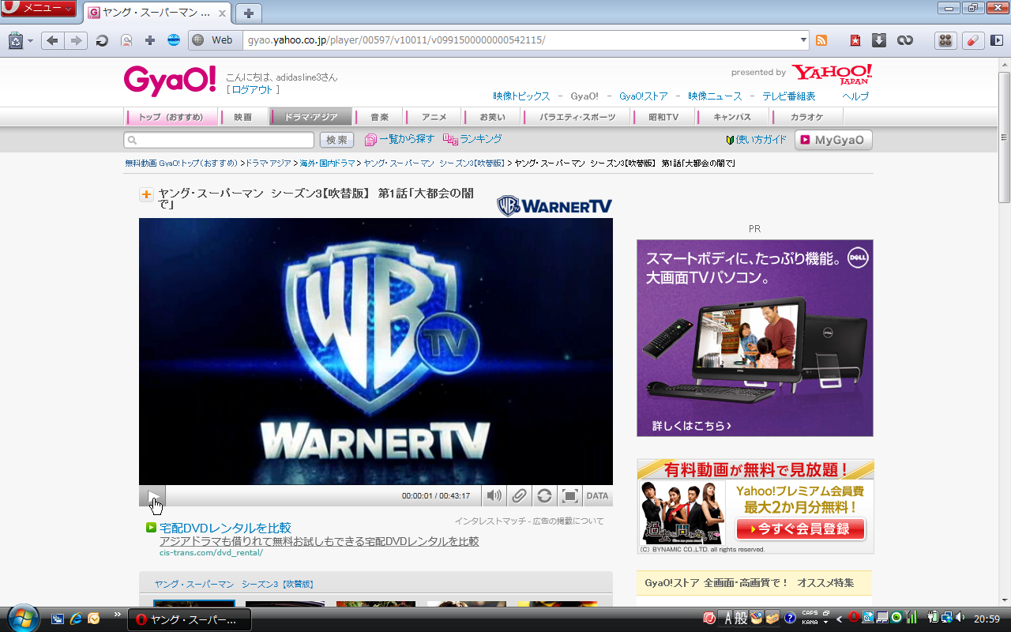The image size is (1011, 632).
Task: Click the RSS feed icon in the address bar
Action: pos(821,40)
